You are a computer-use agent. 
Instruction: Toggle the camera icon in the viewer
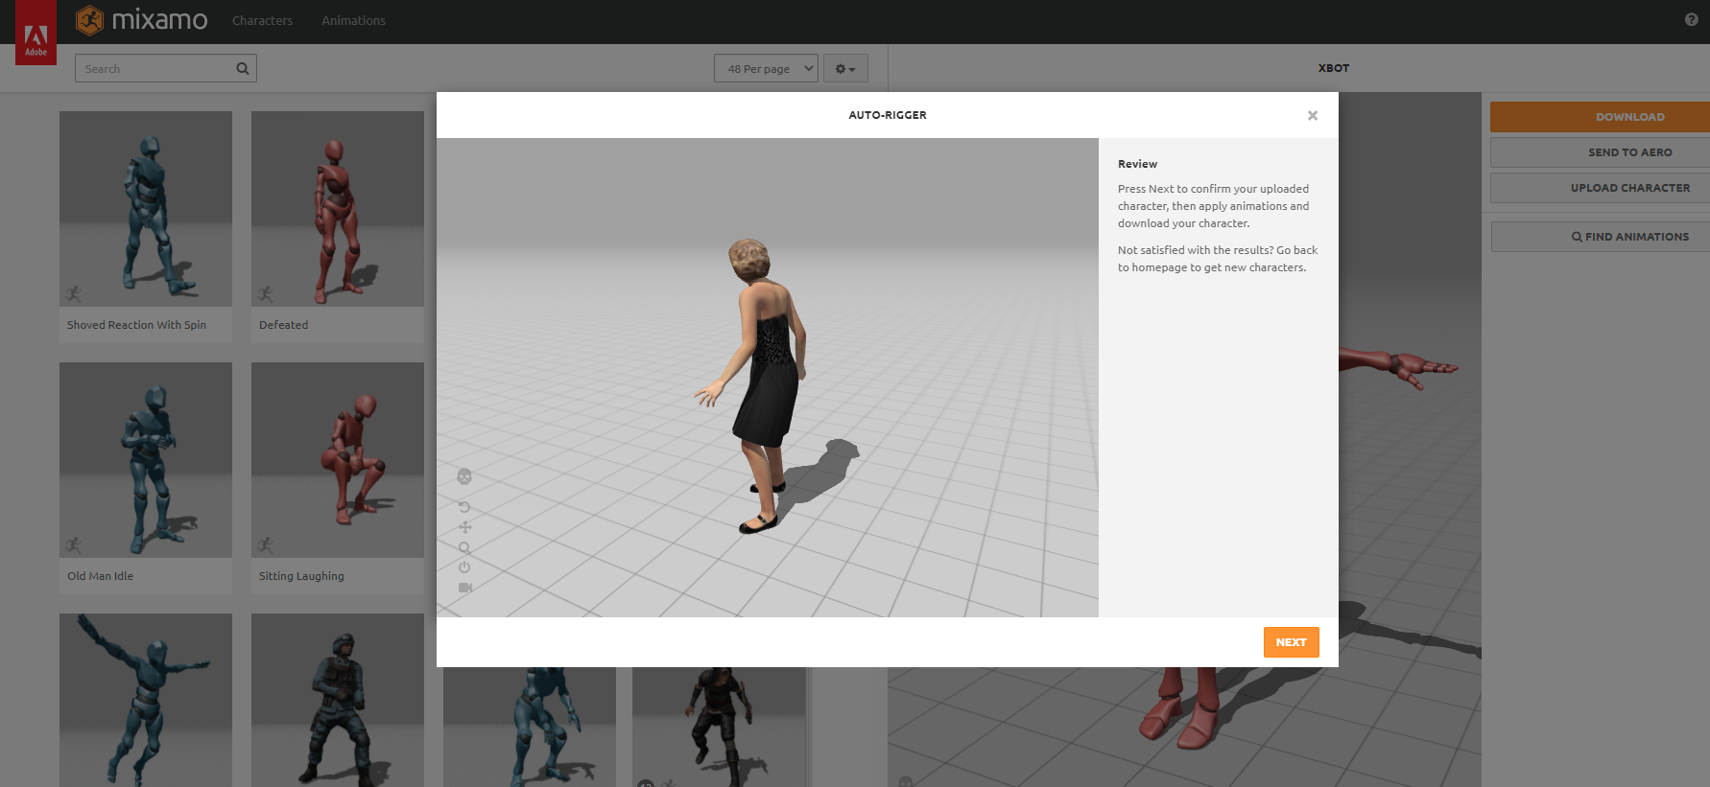[464, 588]
